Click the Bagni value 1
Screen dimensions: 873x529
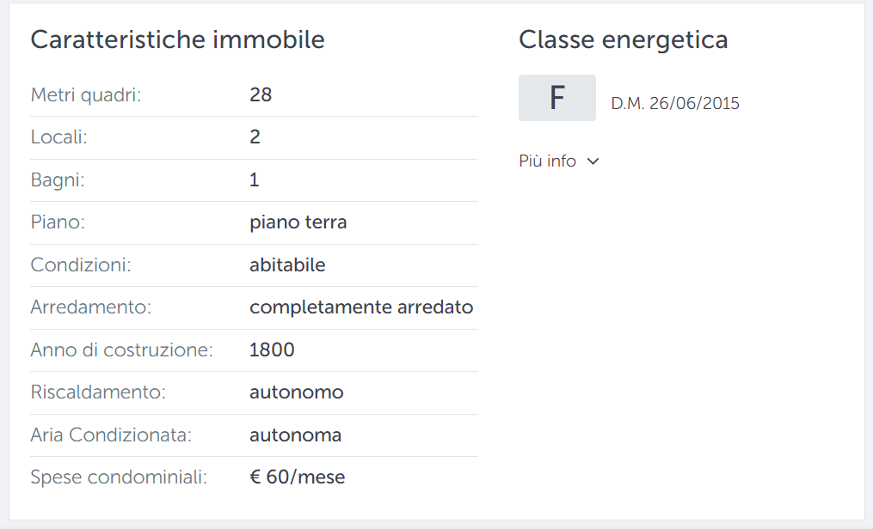click(x=255, y=180)
